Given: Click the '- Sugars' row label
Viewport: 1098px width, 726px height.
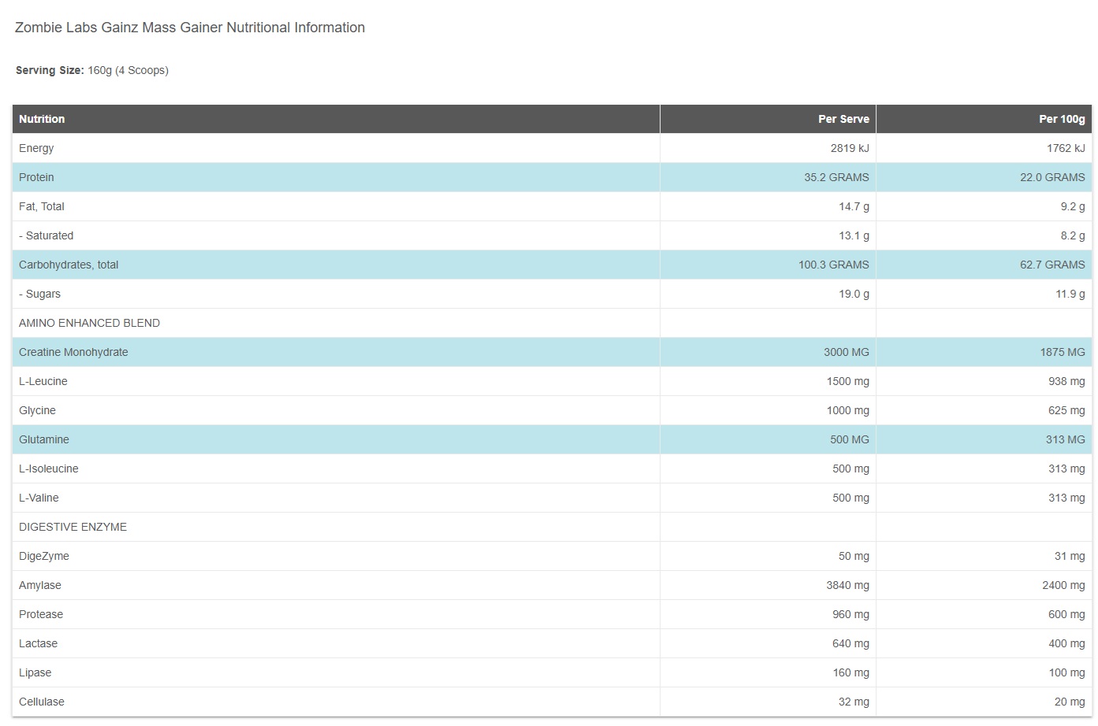Looking at the screenshot, I should 39,294.
